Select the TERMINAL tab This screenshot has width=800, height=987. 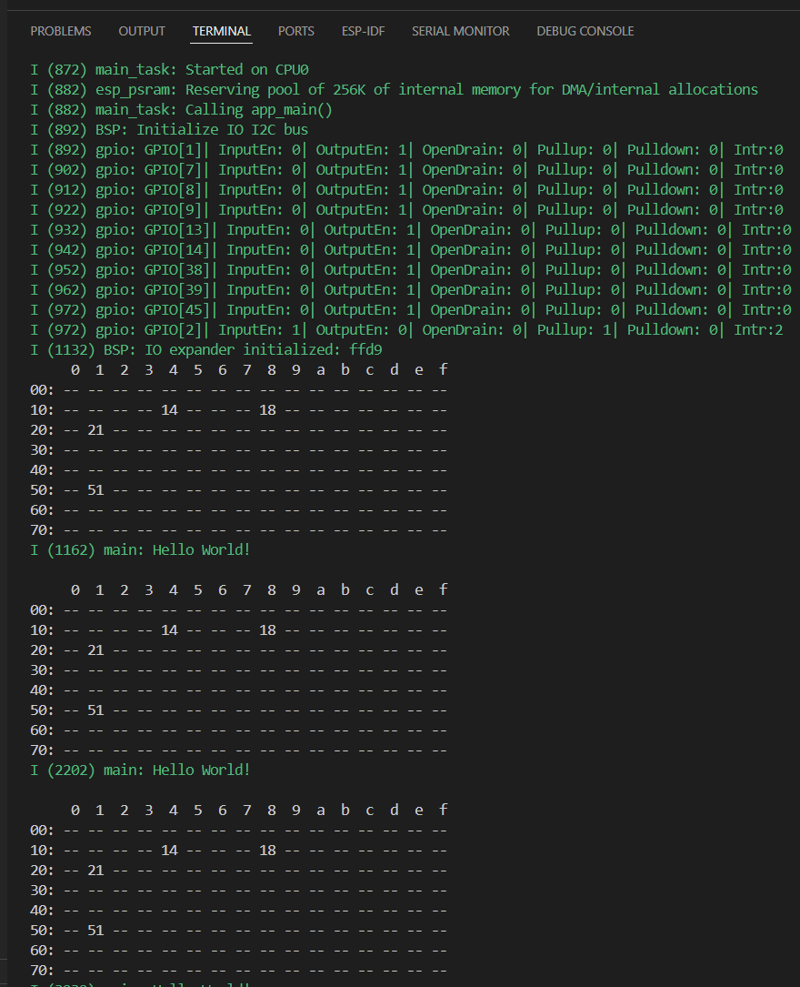(x=222, y=31)
